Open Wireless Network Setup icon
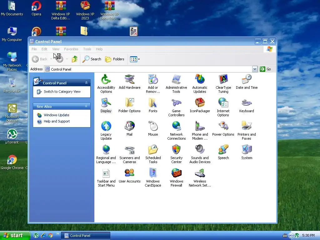 tap(200, 177)
